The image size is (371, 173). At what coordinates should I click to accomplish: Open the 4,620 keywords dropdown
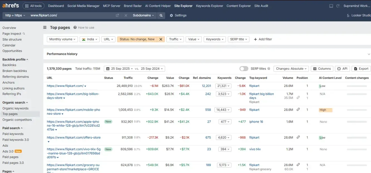point(224,137)
